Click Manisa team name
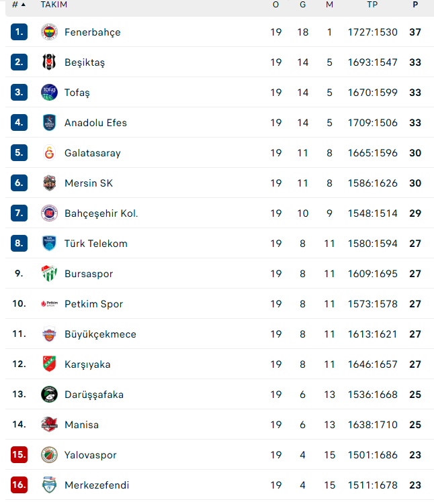 [x=81, y=425]
